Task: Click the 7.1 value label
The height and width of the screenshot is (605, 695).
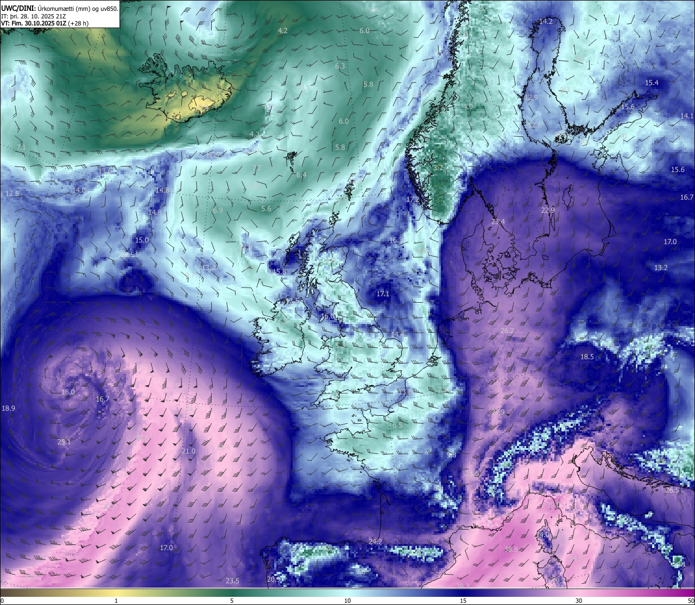Action: point(21,147)
